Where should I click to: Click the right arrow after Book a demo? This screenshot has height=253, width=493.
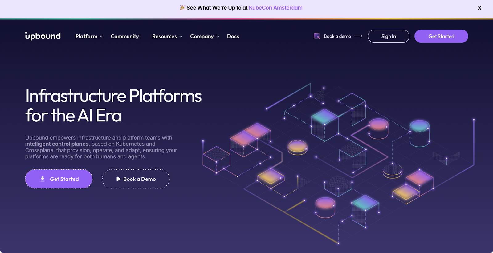(x=358, y=36)
